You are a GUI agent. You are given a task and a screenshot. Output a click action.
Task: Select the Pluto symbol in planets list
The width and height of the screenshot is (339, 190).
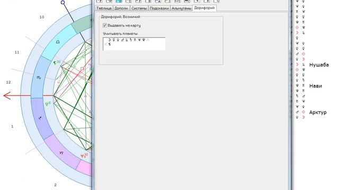point(144,40)
